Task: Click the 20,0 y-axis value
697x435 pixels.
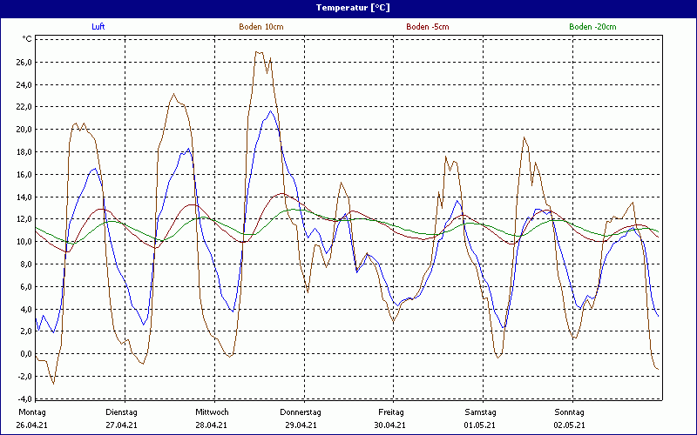Action: (x=24, y=130)
